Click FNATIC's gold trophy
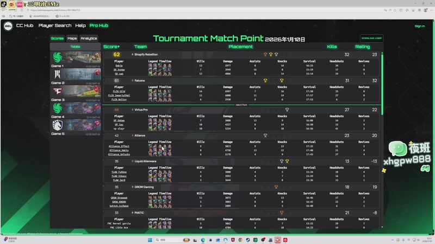The width and height of the screenshot is (435, 244). tap(282, 213)
